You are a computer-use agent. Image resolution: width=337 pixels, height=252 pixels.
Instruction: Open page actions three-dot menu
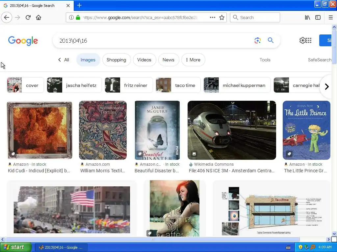(213, 18)
